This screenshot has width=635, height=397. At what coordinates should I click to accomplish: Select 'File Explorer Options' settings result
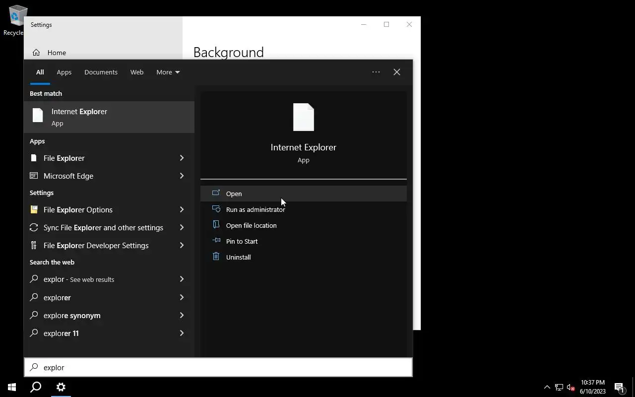(109, 209)
